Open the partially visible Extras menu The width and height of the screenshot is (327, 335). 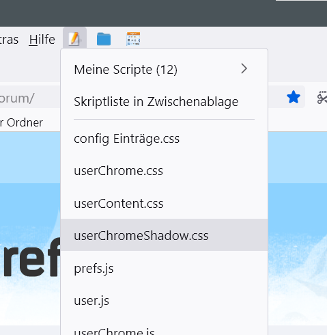(9, 40)
